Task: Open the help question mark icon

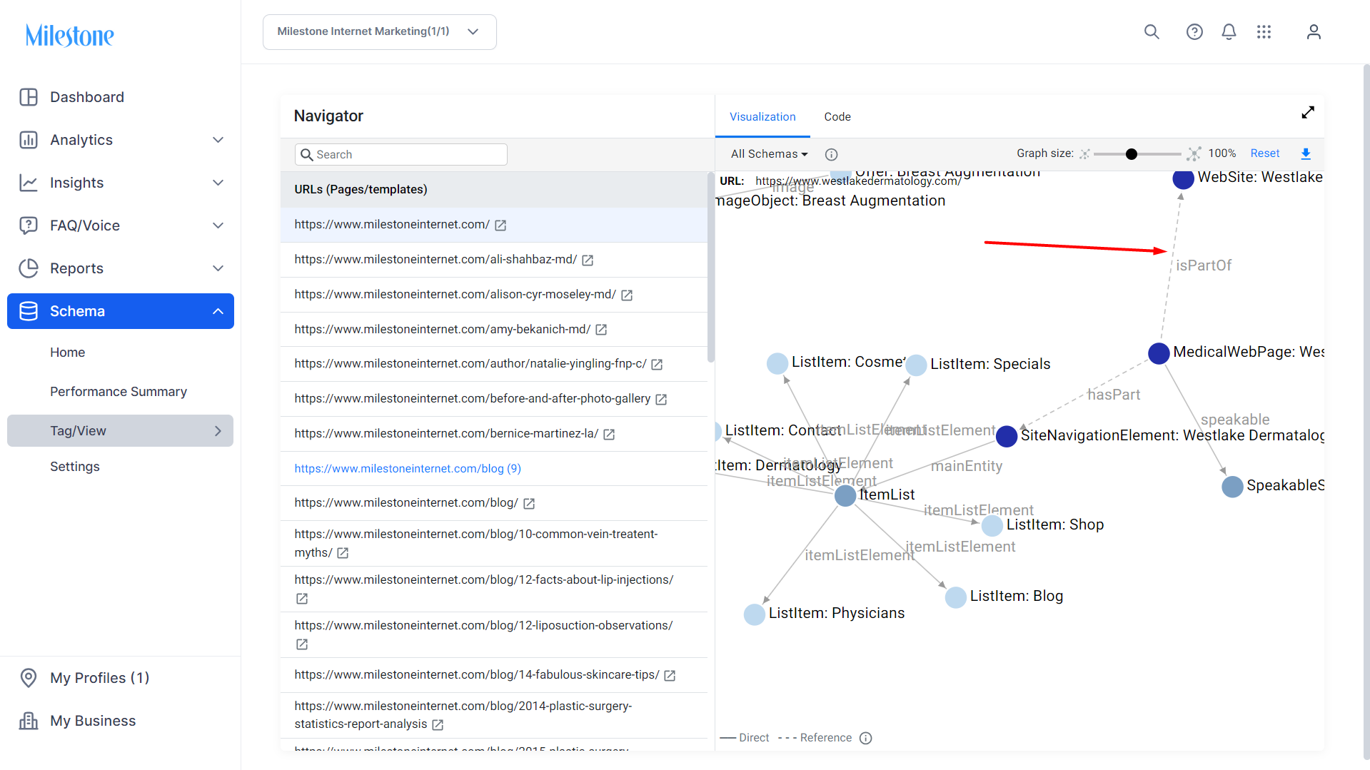Action: click(x=1194, y=32)
